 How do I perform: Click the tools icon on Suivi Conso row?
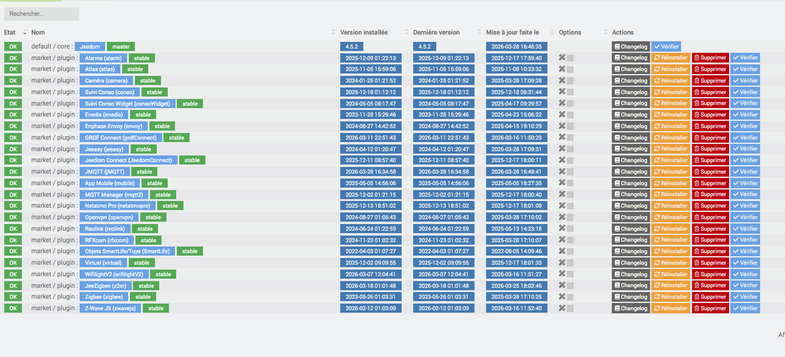(x=562, y=92)
